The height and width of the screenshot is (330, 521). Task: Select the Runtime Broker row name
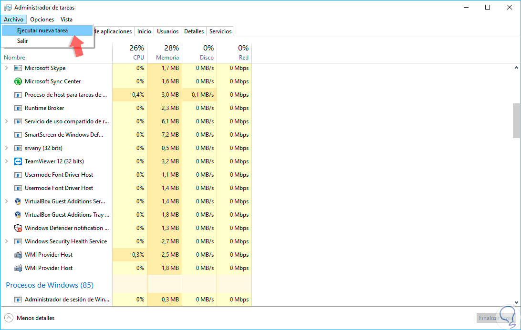click(x=44, y=108)
